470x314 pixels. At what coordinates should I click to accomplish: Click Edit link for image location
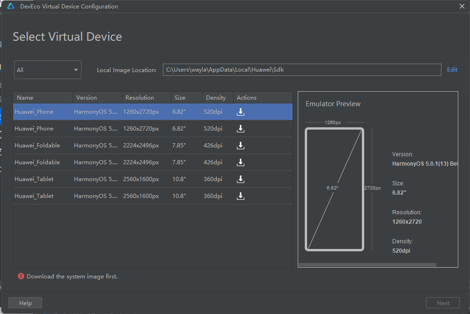pyautogui.click(x=452, y=70)
